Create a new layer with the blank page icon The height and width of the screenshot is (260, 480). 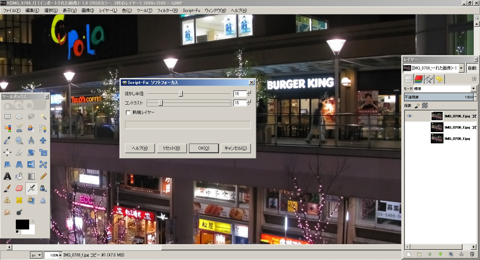pos(409,254)
